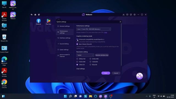Click the microphone icon in system tray
This screenshot has height=99, width=176.
tap(150, 96)
